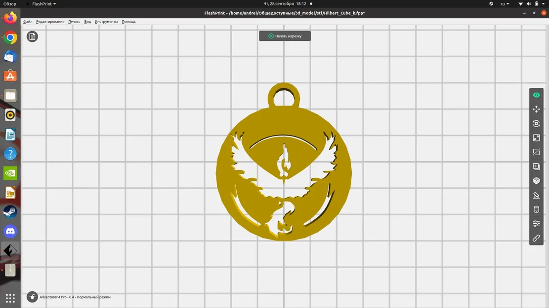Select the Move tool in right toolbar

(x=536, y=109)
